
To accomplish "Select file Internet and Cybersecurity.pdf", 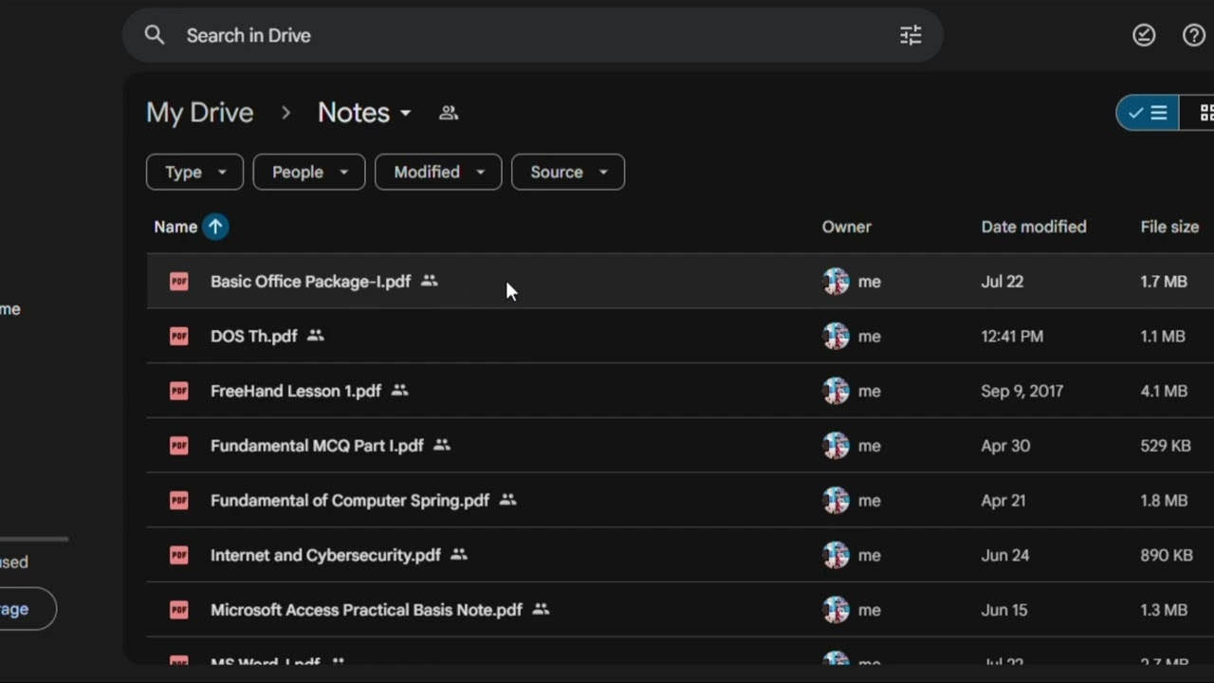I will pyautogui.click(x=325, y=555).
